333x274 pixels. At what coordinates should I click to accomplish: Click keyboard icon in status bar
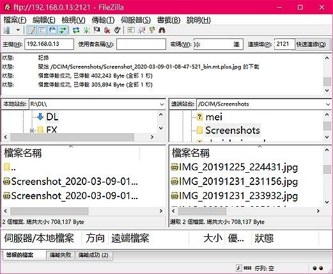pos(247,268)
